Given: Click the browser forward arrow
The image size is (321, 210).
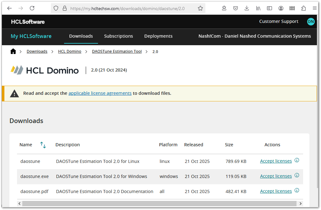Looking at the screenshot, I should (x=21, y=8).
